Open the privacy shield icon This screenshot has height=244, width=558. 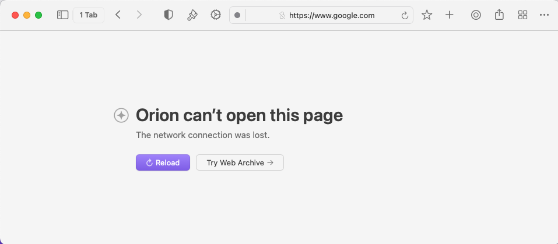coord(169,15)
